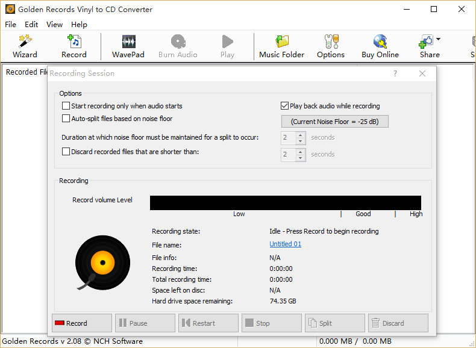476x348 pixels.
Task: Toggle Auto-split files based on noise floor
Action: coord(66,119)
